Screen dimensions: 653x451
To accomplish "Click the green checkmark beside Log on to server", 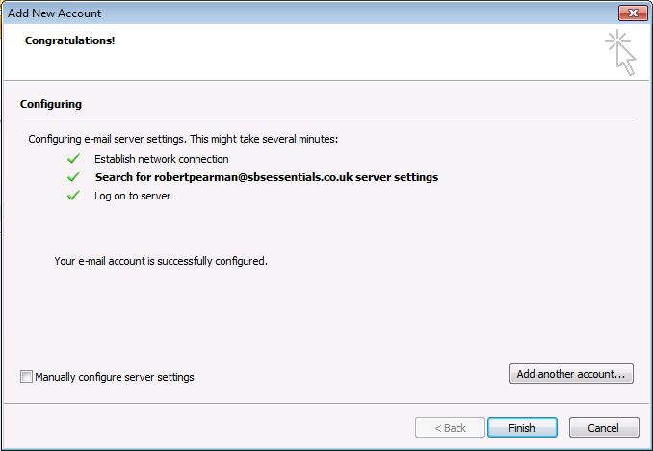I will click(x=73, y=196).
